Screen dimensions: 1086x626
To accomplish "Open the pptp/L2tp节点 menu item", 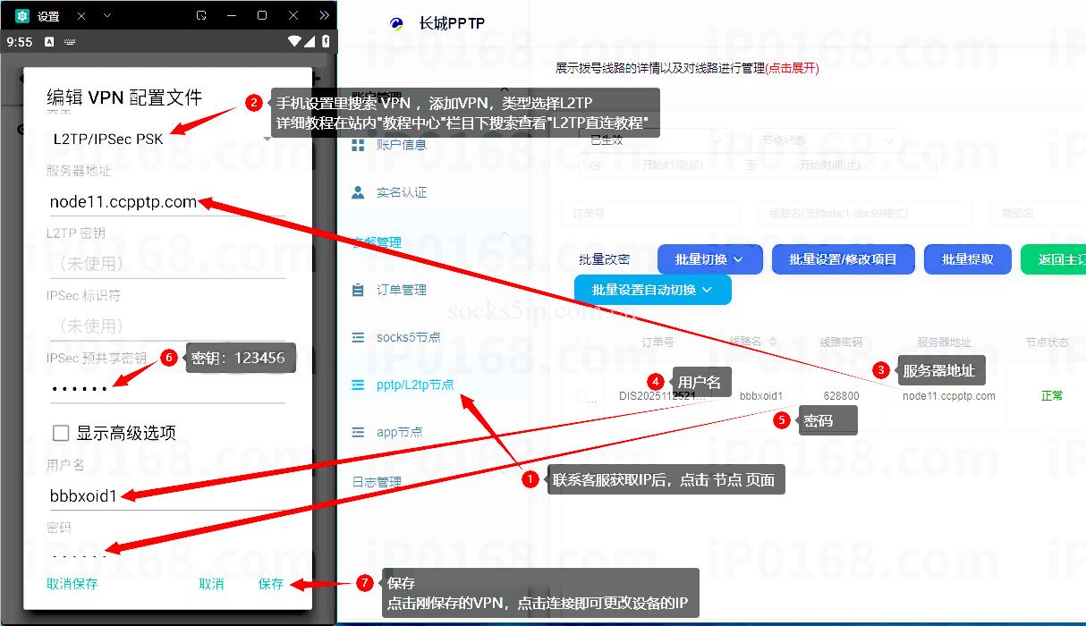I will coord(414,385).
